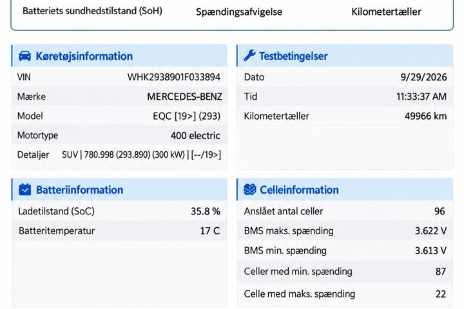This screenshot has height=309, width=464.
Task: Click the Celle med maks. spænding label
Action: click(x=300, y=294)
